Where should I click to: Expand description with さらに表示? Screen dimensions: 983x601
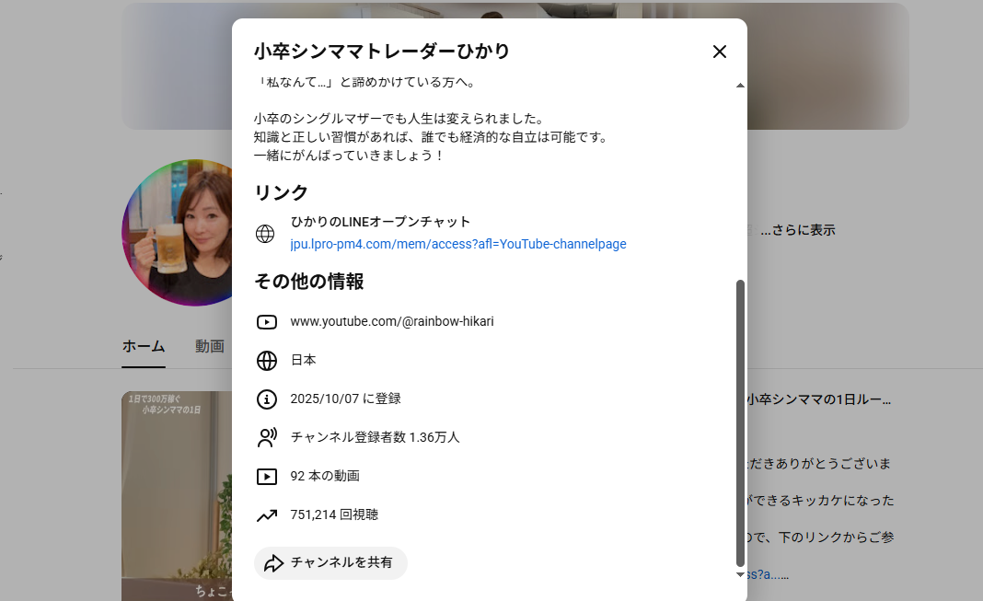tap(797, 230)
